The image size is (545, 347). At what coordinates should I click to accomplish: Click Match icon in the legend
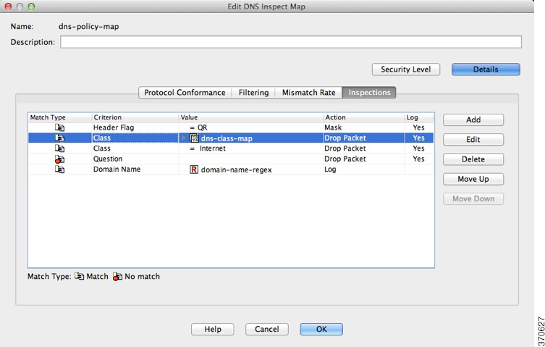[x=79, y=276]
